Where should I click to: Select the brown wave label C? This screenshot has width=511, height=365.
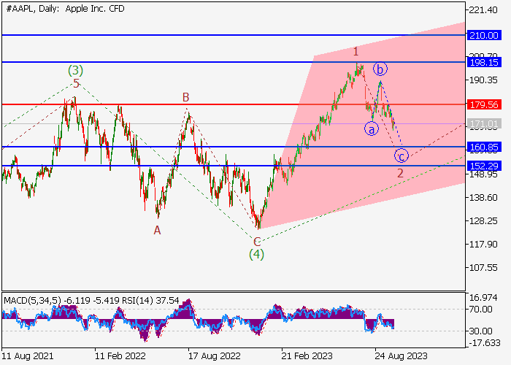click(257, 242)
